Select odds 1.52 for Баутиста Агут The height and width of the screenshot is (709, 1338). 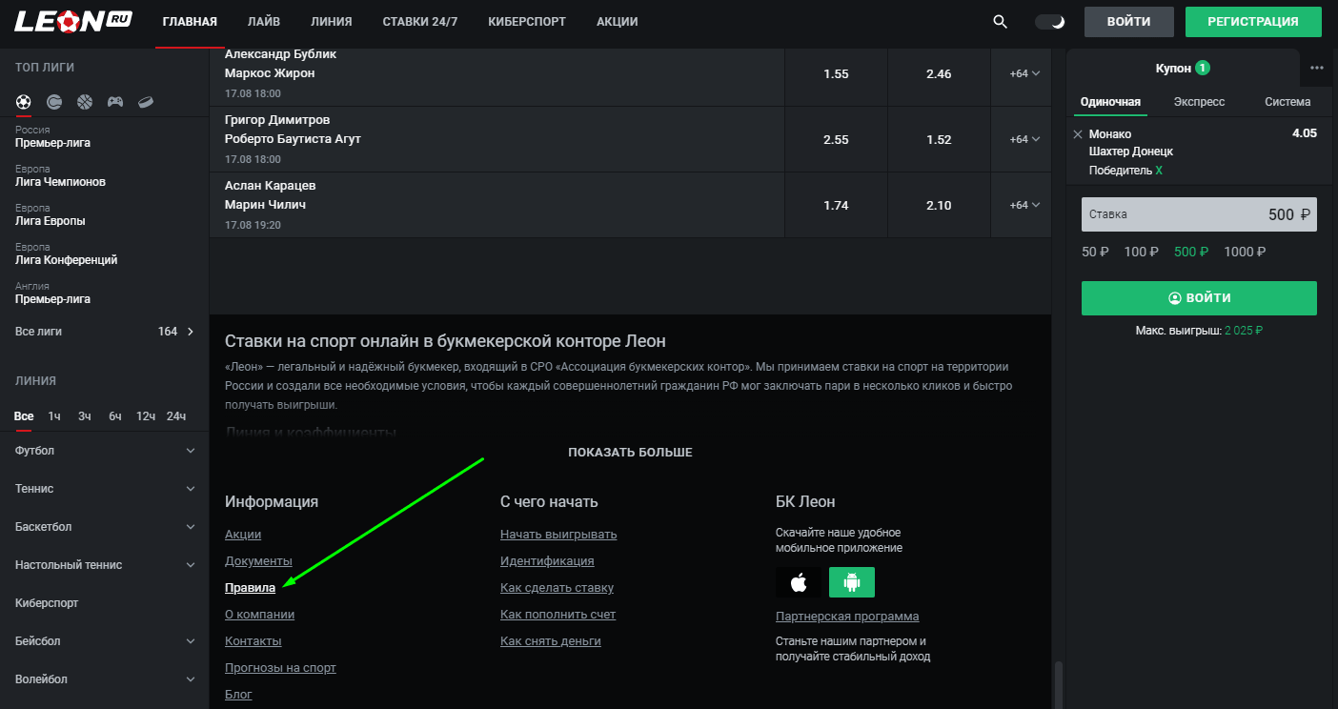pyautogui.click(x=939, y=139)
